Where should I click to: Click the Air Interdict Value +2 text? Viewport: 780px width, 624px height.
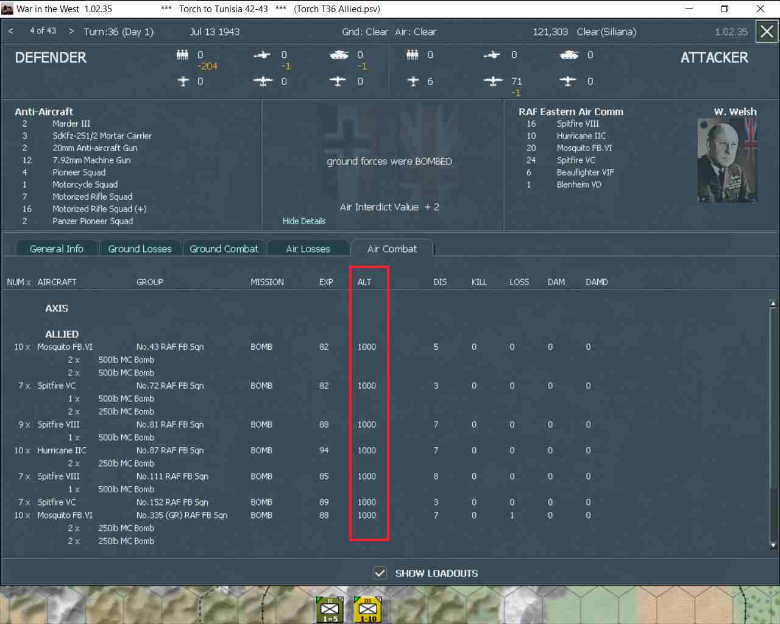pyautogui.click(x=389, y=207)
